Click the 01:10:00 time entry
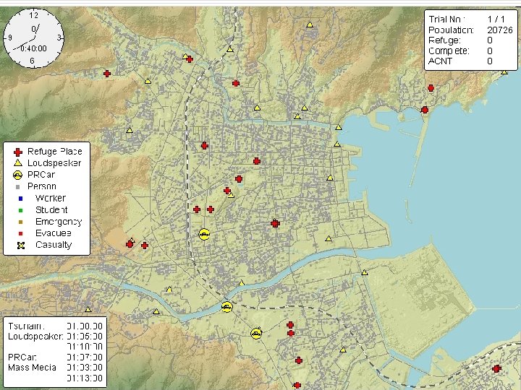 85,347
